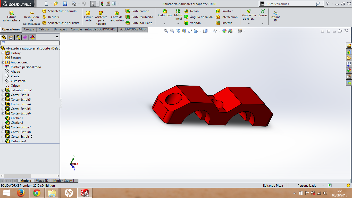
Task: Choose the Nervio rib tool
Action: click(x=191, y=11)
